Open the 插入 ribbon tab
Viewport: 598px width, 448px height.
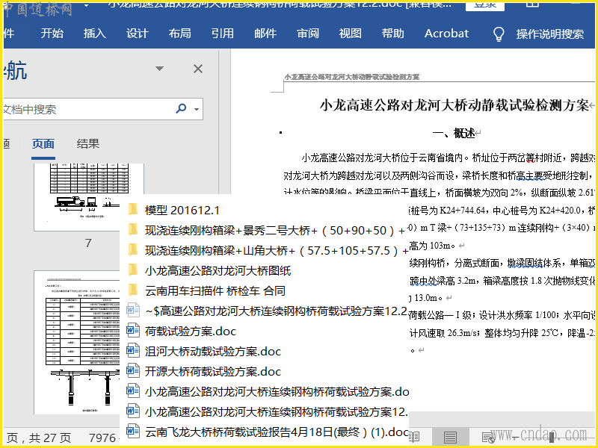click(94, 34)
